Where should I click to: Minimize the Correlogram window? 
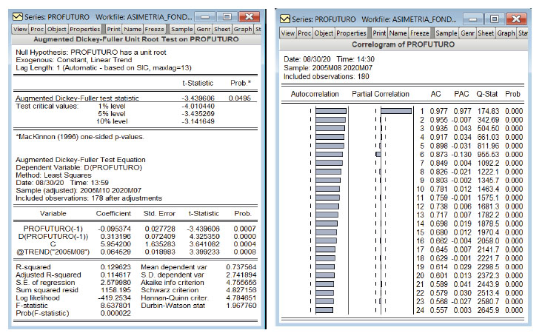(472, 18)
